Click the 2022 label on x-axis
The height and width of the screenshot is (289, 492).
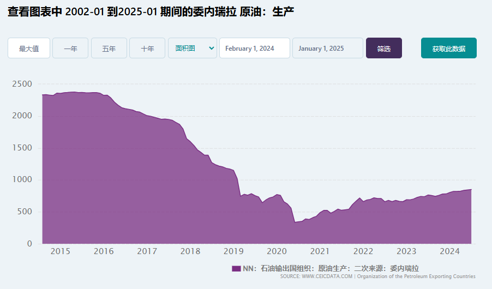click(363, 251)
